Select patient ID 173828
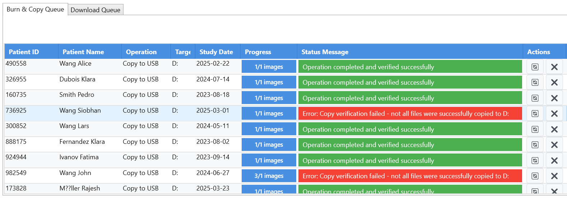Image resolution: width=567 pixels, height=198 pixels. (16, 188)
